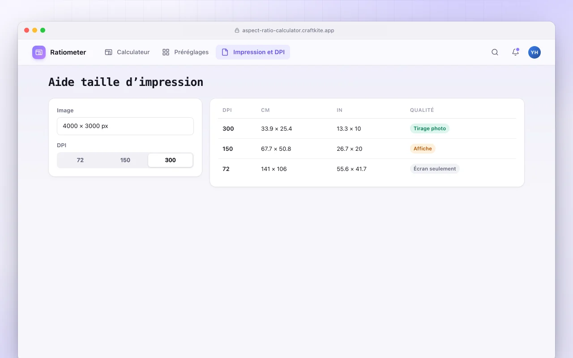The height and width of the screenshot is (358, 573).
Task: Click the DPI label above the selector
Action: click(61, 145)
